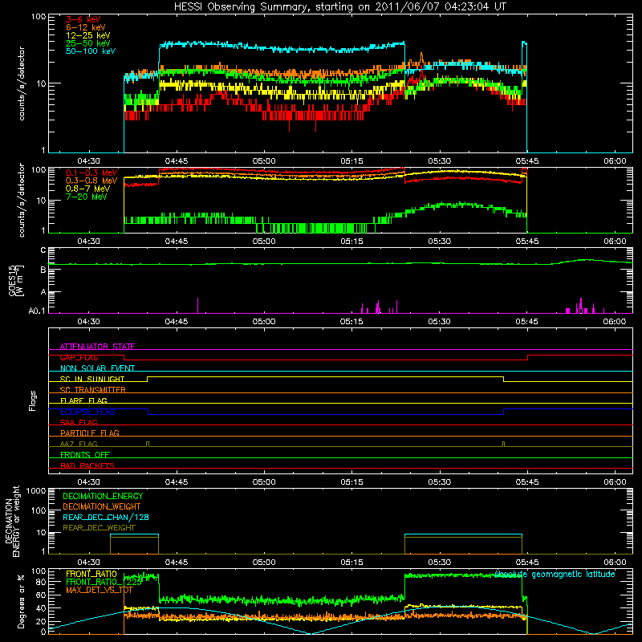Click the SAA_FLAG label

pyautogui.click(x=79, y=422)
